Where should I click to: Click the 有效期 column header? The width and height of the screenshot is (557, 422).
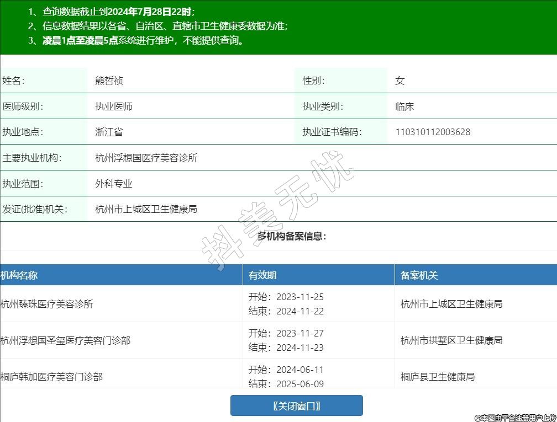262,275
